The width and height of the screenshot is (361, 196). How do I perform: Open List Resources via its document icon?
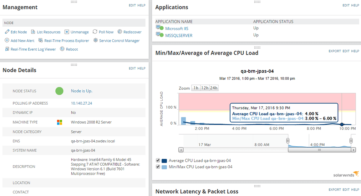pos(33,31)
